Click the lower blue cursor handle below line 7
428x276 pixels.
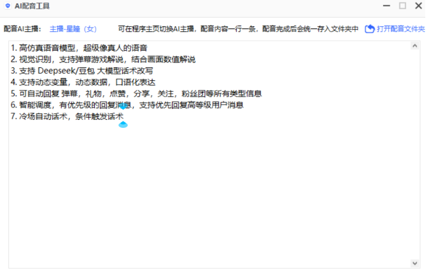(x=123, y=125)
